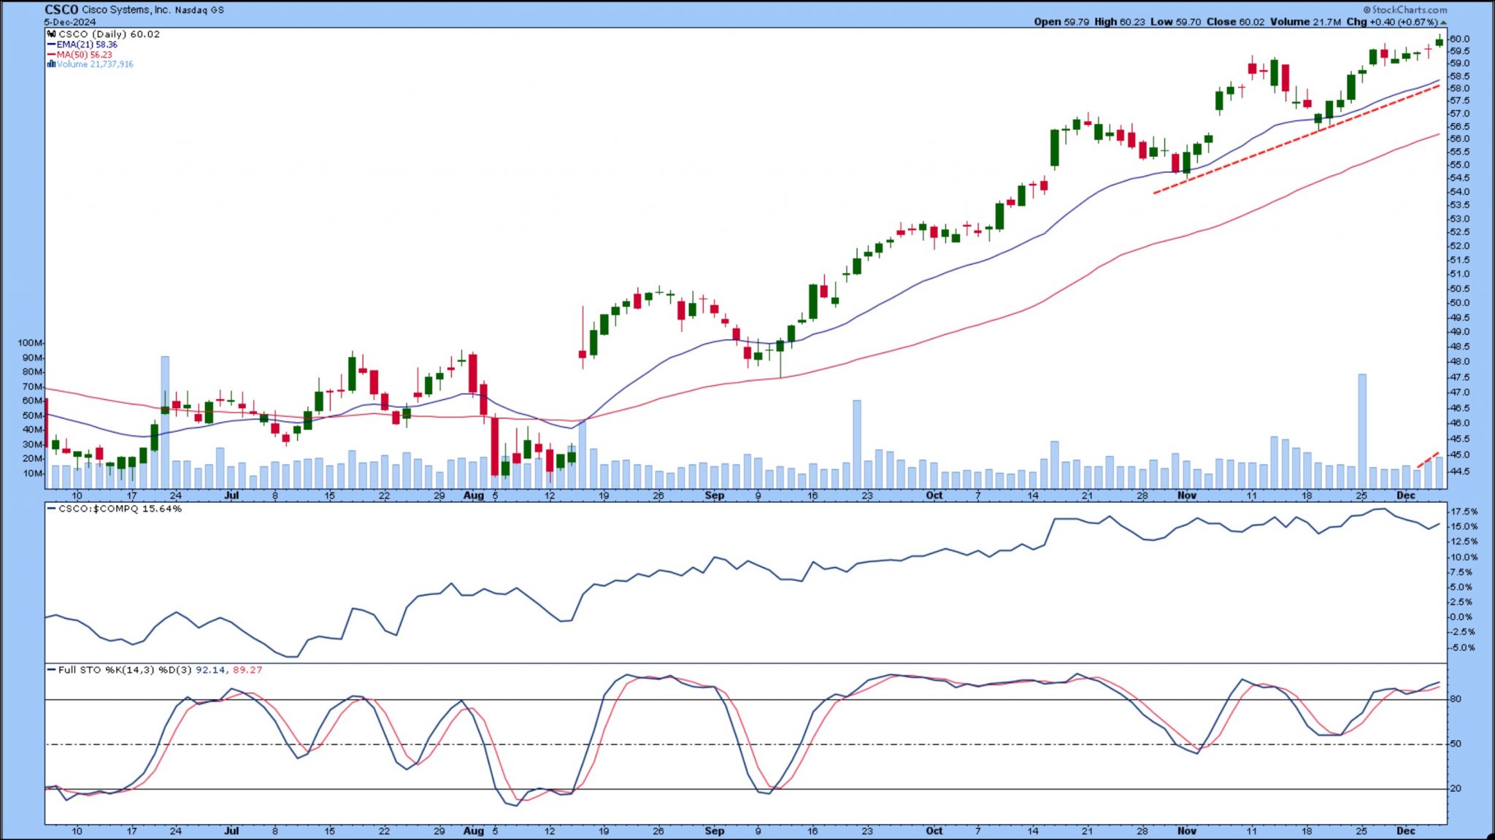
Task: Click the tall Nov 25 volume spike bar
Action: [1362, 431]
